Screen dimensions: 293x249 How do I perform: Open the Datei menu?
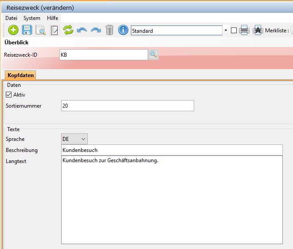click(11, 18)
